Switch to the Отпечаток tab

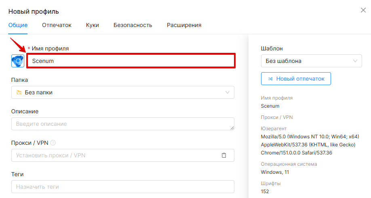pyautogui.click(x=57, y=25)
